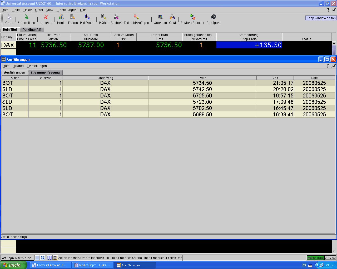Click the Configure toolbar icon
The width and height of the screenshot is (337, 269).
(x=214, y=19)
